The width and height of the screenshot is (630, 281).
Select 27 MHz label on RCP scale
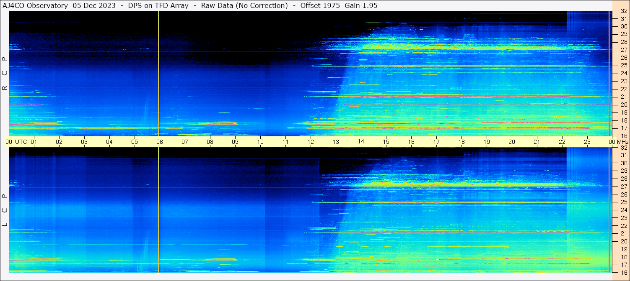pos(623,50)
